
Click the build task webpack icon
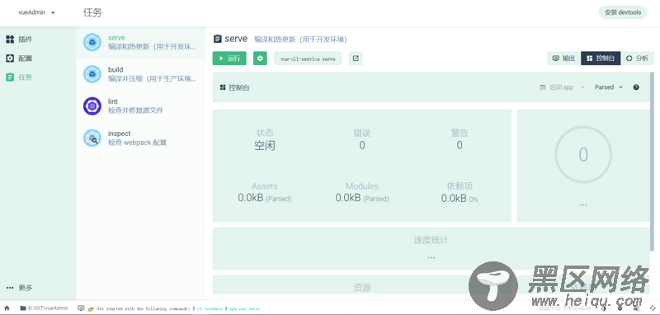point(92,74)
